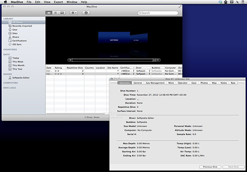The width and height of the screenshot is (247, 172).
Task: Click in the Search field
Action: [x=158, y=13]
